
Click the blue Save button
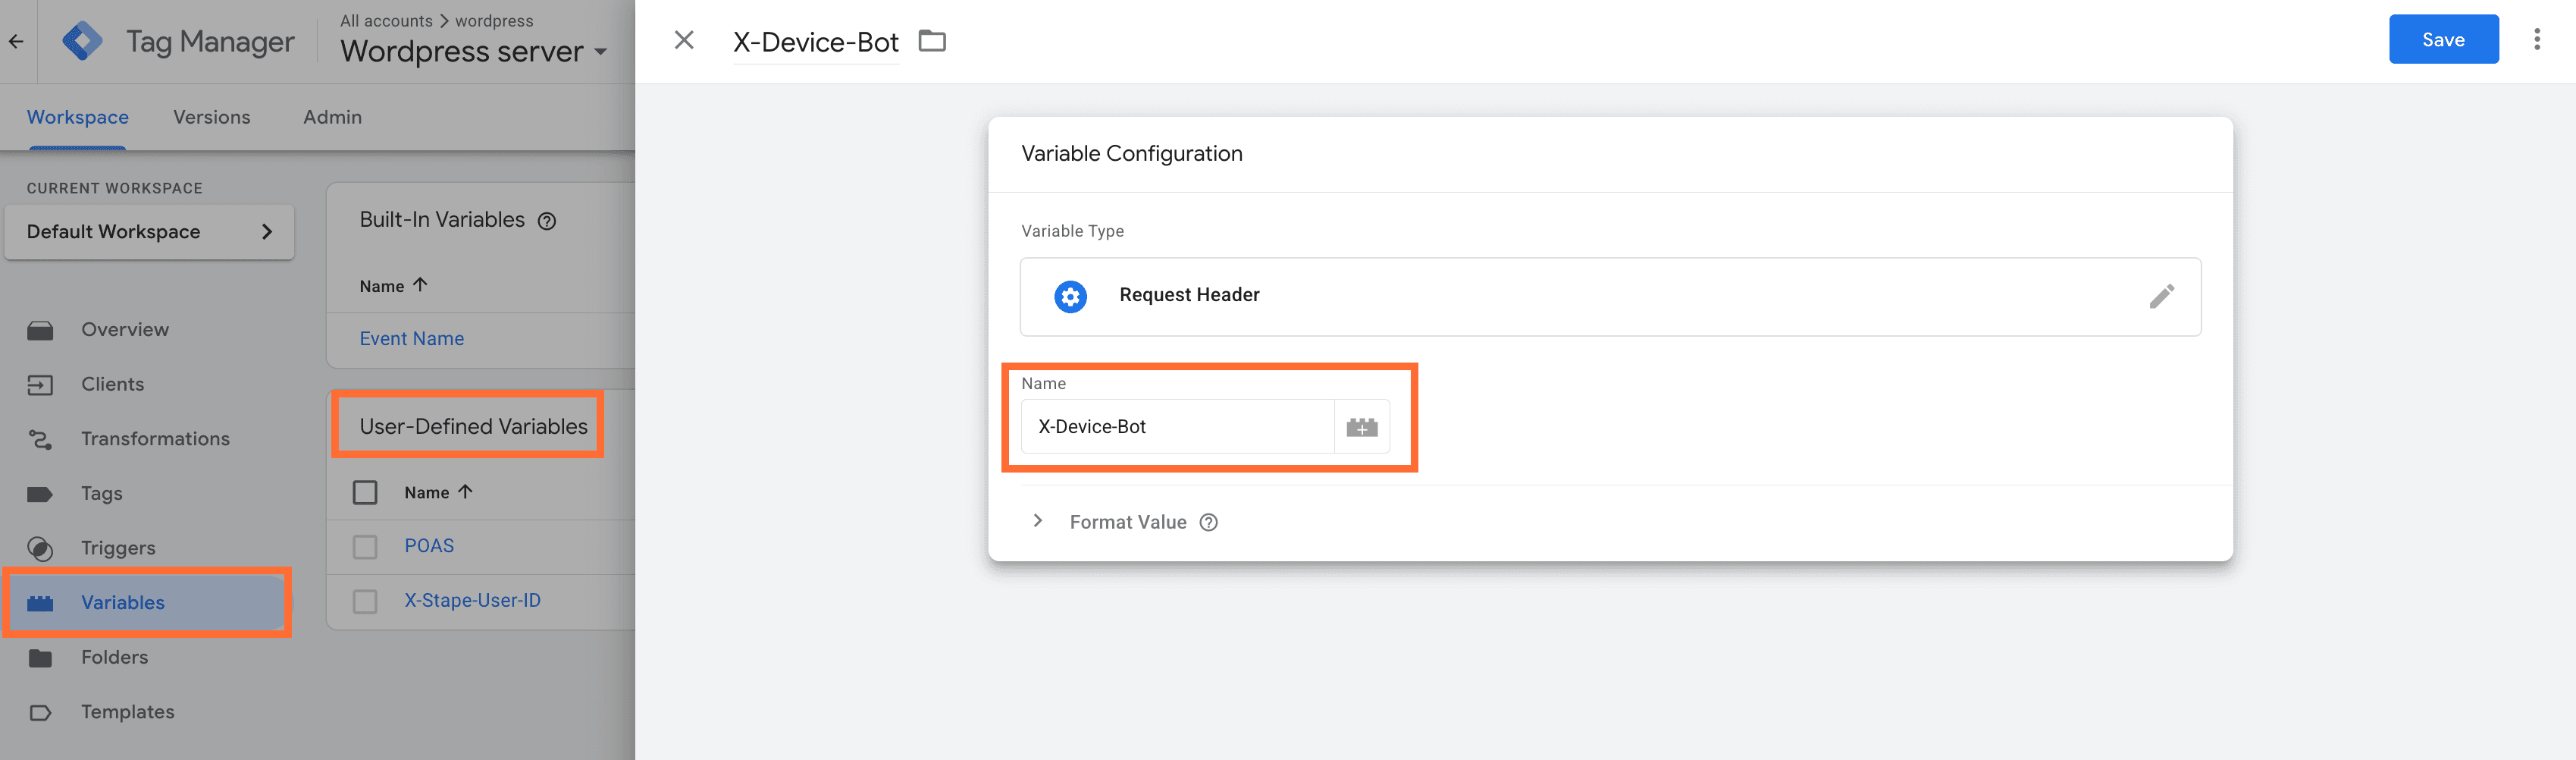tap(2442, 40)
